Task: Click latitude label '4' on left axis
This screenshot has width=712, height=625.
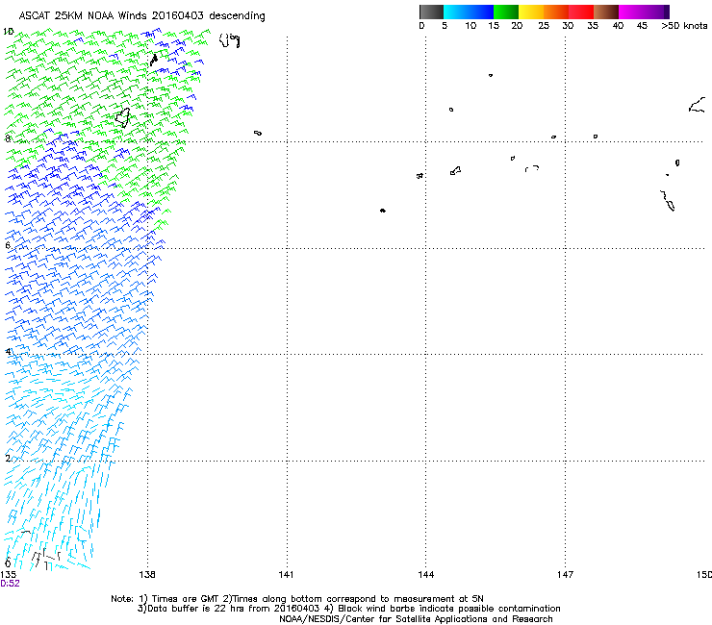Action: [8, 351]
